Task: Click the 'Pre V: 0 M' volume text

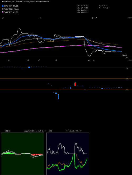Action: click(x=103, y=8)
